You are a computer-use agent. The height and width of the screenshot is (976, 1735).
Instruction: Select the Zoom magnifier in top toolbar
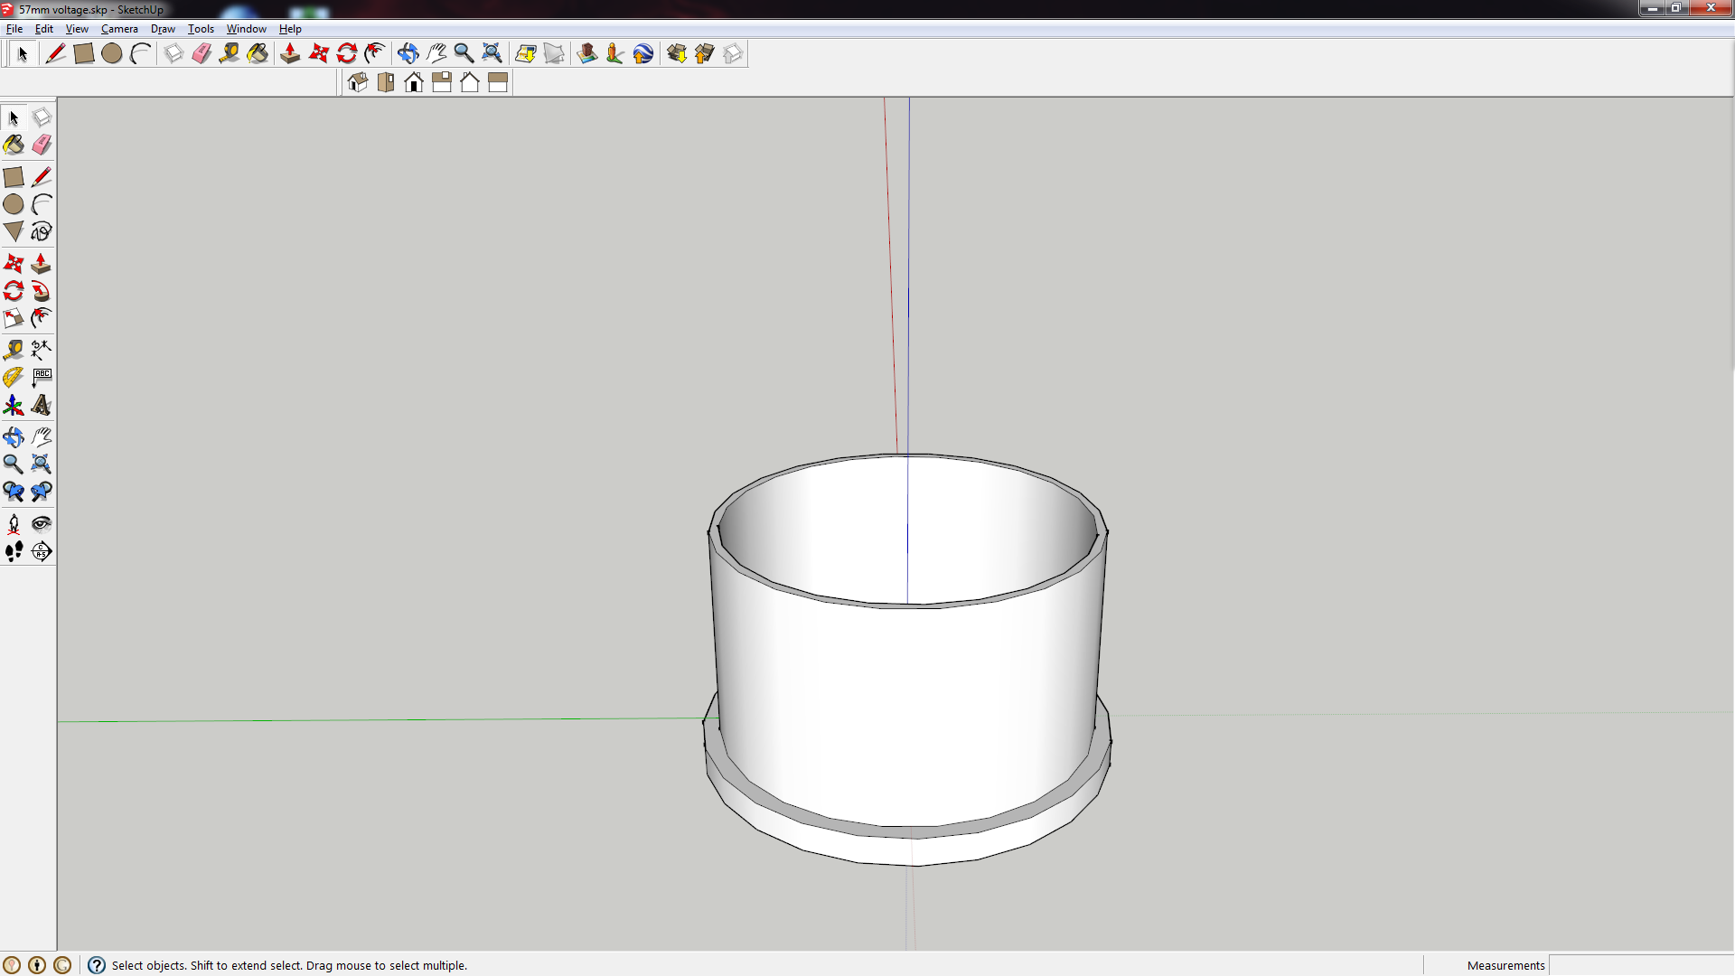[x=464, y=54]
